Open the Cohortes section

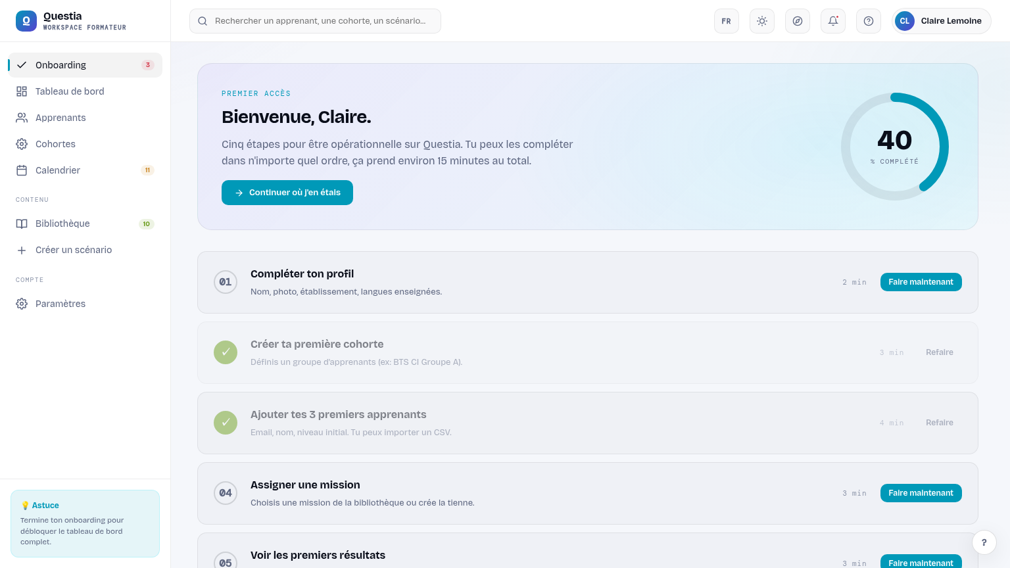85,144
